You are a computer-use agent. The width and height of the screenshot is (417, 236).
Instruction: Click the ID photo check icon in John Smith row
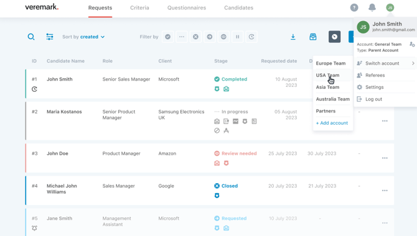(227, 89)
